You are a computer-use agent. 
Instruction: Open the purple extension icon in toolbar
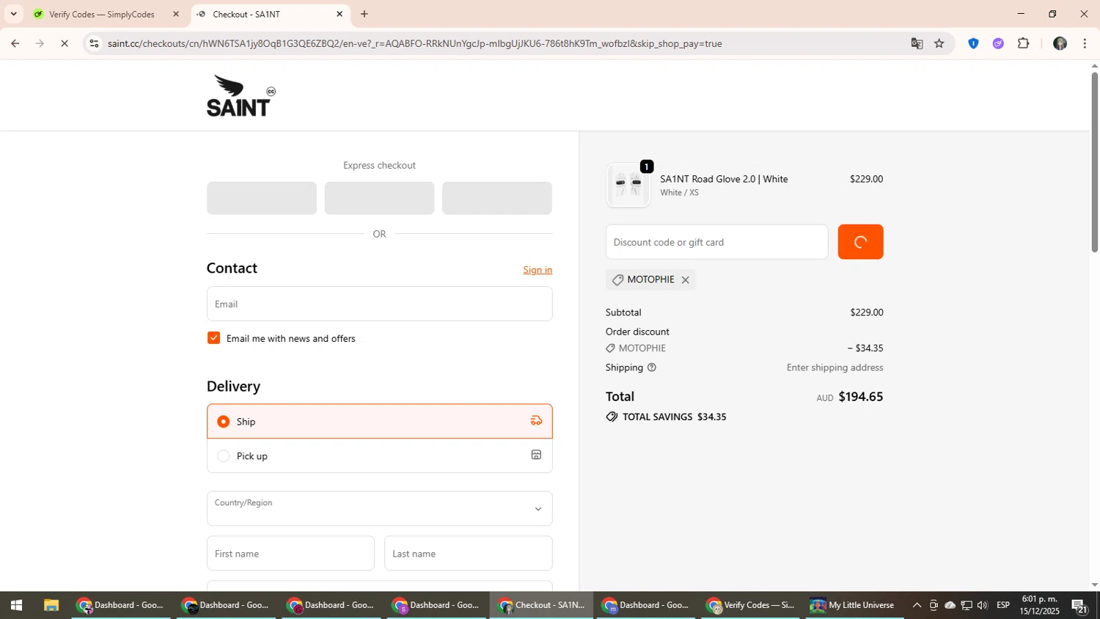coord(998,43)
